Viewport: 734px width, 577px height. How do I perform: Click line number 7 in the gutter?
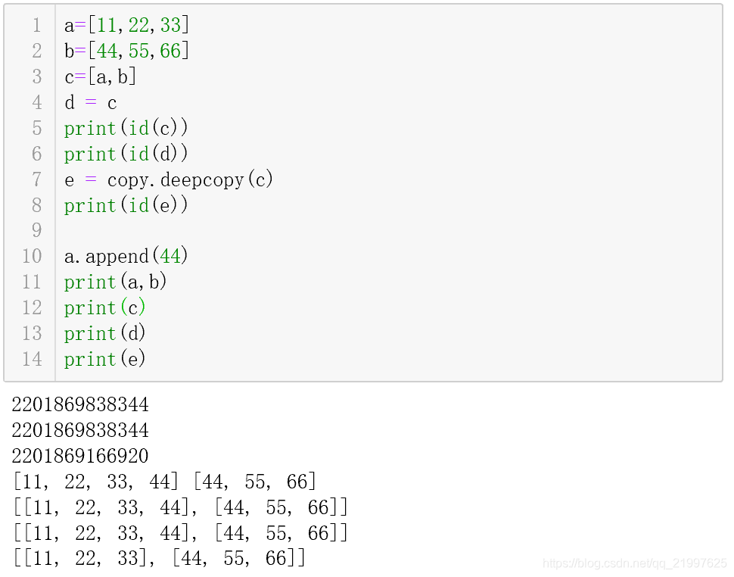[37, 179]
